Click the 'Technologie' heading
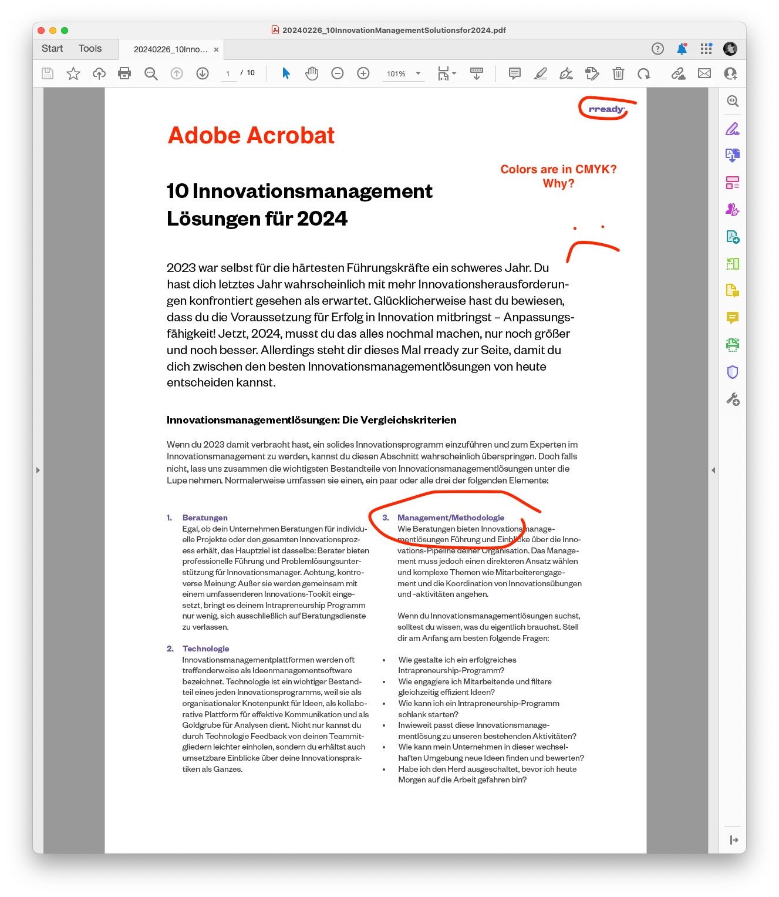 coord(205,649)
